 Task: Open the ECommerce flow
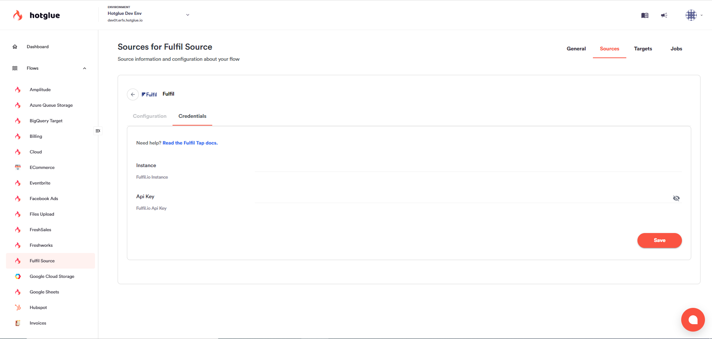(42, 167)
